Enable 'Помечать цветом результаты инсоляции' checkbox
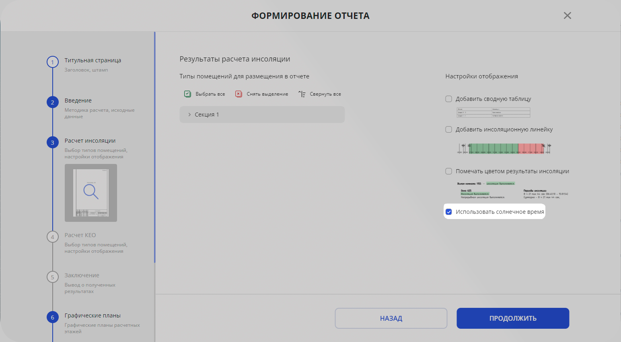This screenshot has height=342, width=621. [x=449, y=171]
